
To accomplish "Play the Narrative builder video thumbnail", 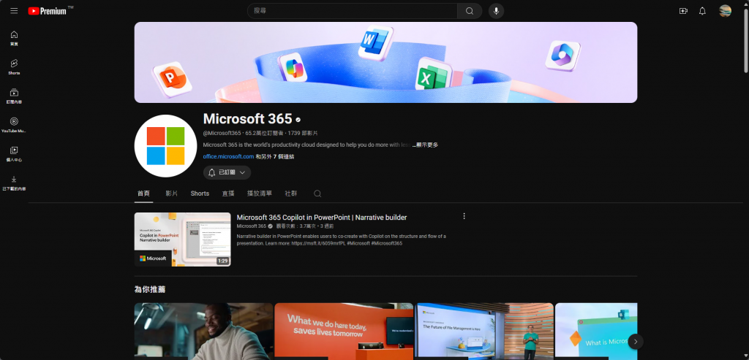I will pyautogui.click(x=182, y=240).
